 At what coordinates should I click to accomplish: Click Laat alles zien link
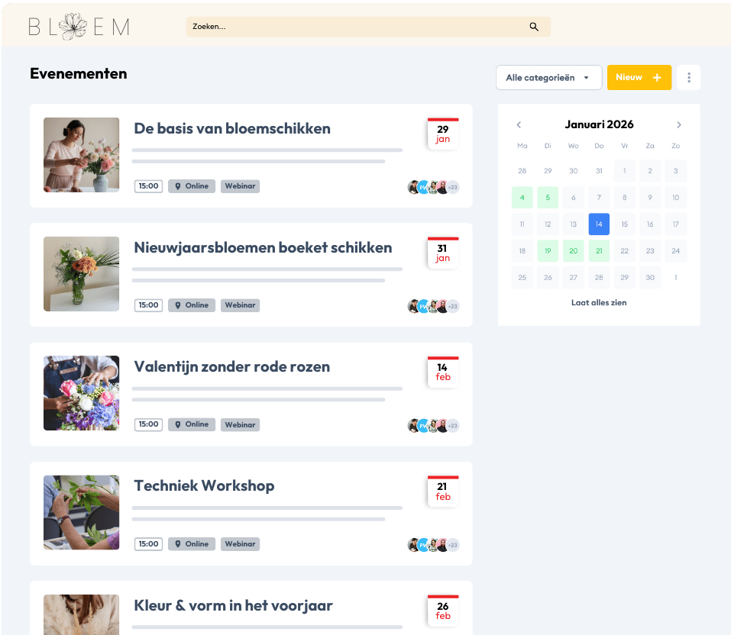pos(599,303)
